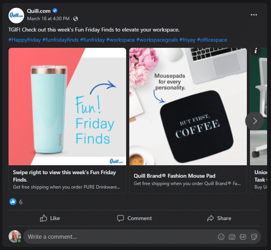Screen dimensions: 271x250
Task: Open the #funfriday hashtag
Action: 92,40
